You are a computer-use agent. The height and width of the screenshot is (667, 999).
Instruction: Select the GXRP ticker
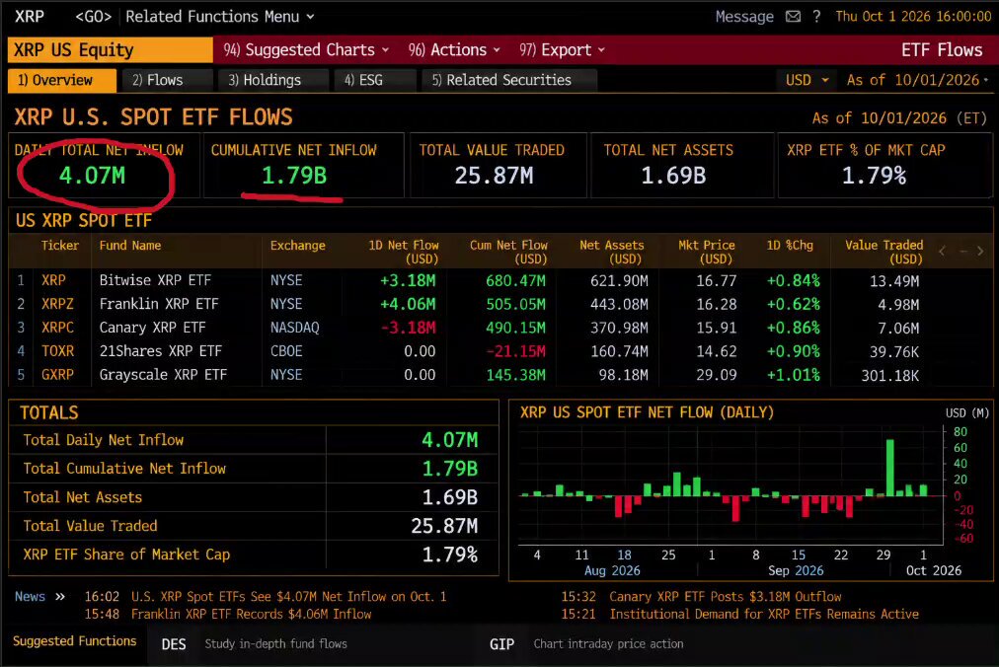tap(57, 375)
